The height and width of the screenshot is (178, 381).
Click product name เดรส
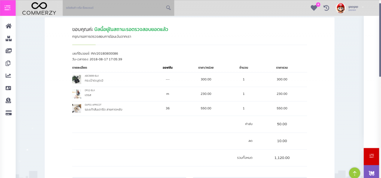(88, 95)
